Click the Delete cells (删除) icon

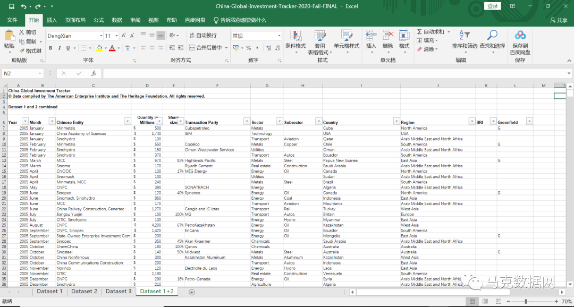[387, 36]
